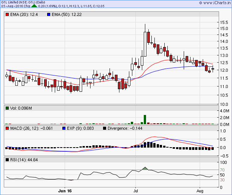
Task: Click the 10.0 price axis label
Action: (224, 104)
